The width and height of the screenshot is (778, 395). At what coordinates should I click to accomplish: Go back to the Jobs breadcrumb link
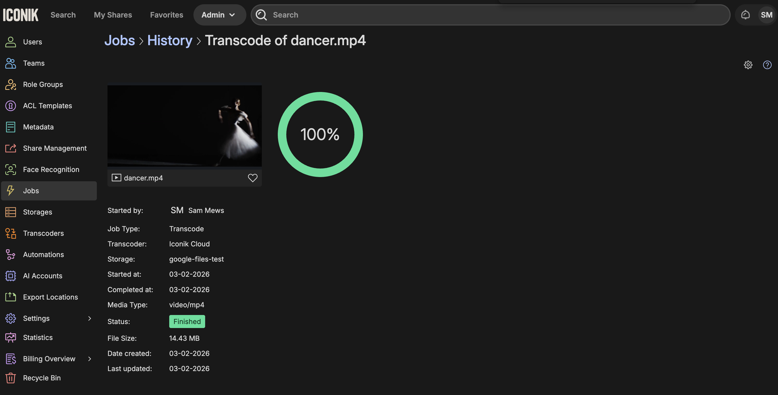[119, 40]
